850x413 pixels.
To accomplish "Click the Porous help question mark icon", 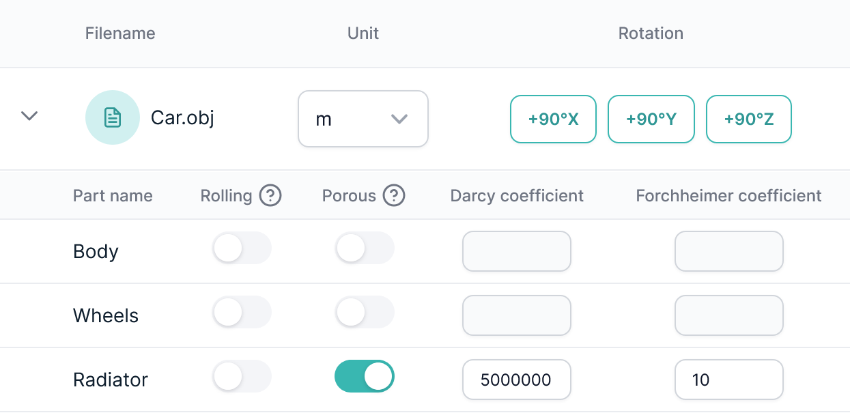I will tap(394, 196).
